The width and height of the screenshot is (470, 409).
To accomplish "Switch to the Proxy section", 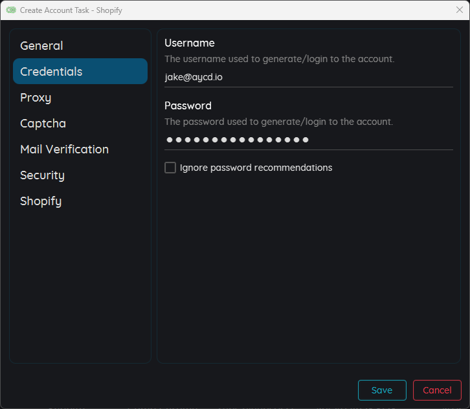I will pyautogui.click(x=36, y=98).
